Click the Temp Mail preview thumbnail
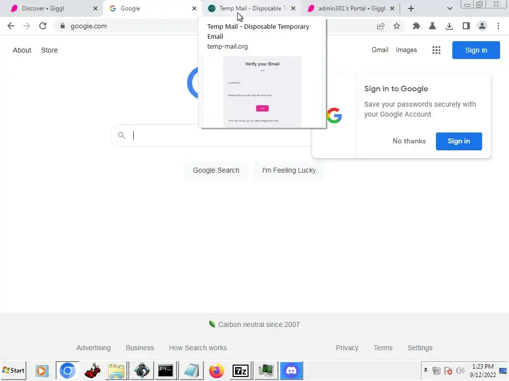The image size is (509, 381). [262, 92]
